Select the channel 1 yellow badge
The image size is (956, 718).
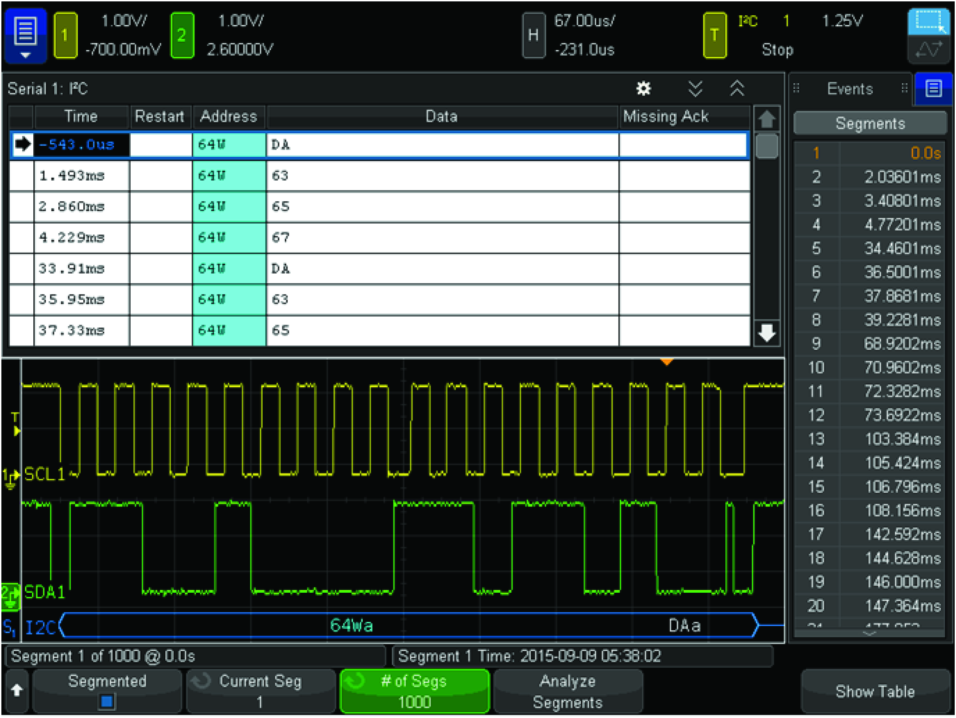click(65, 35)
